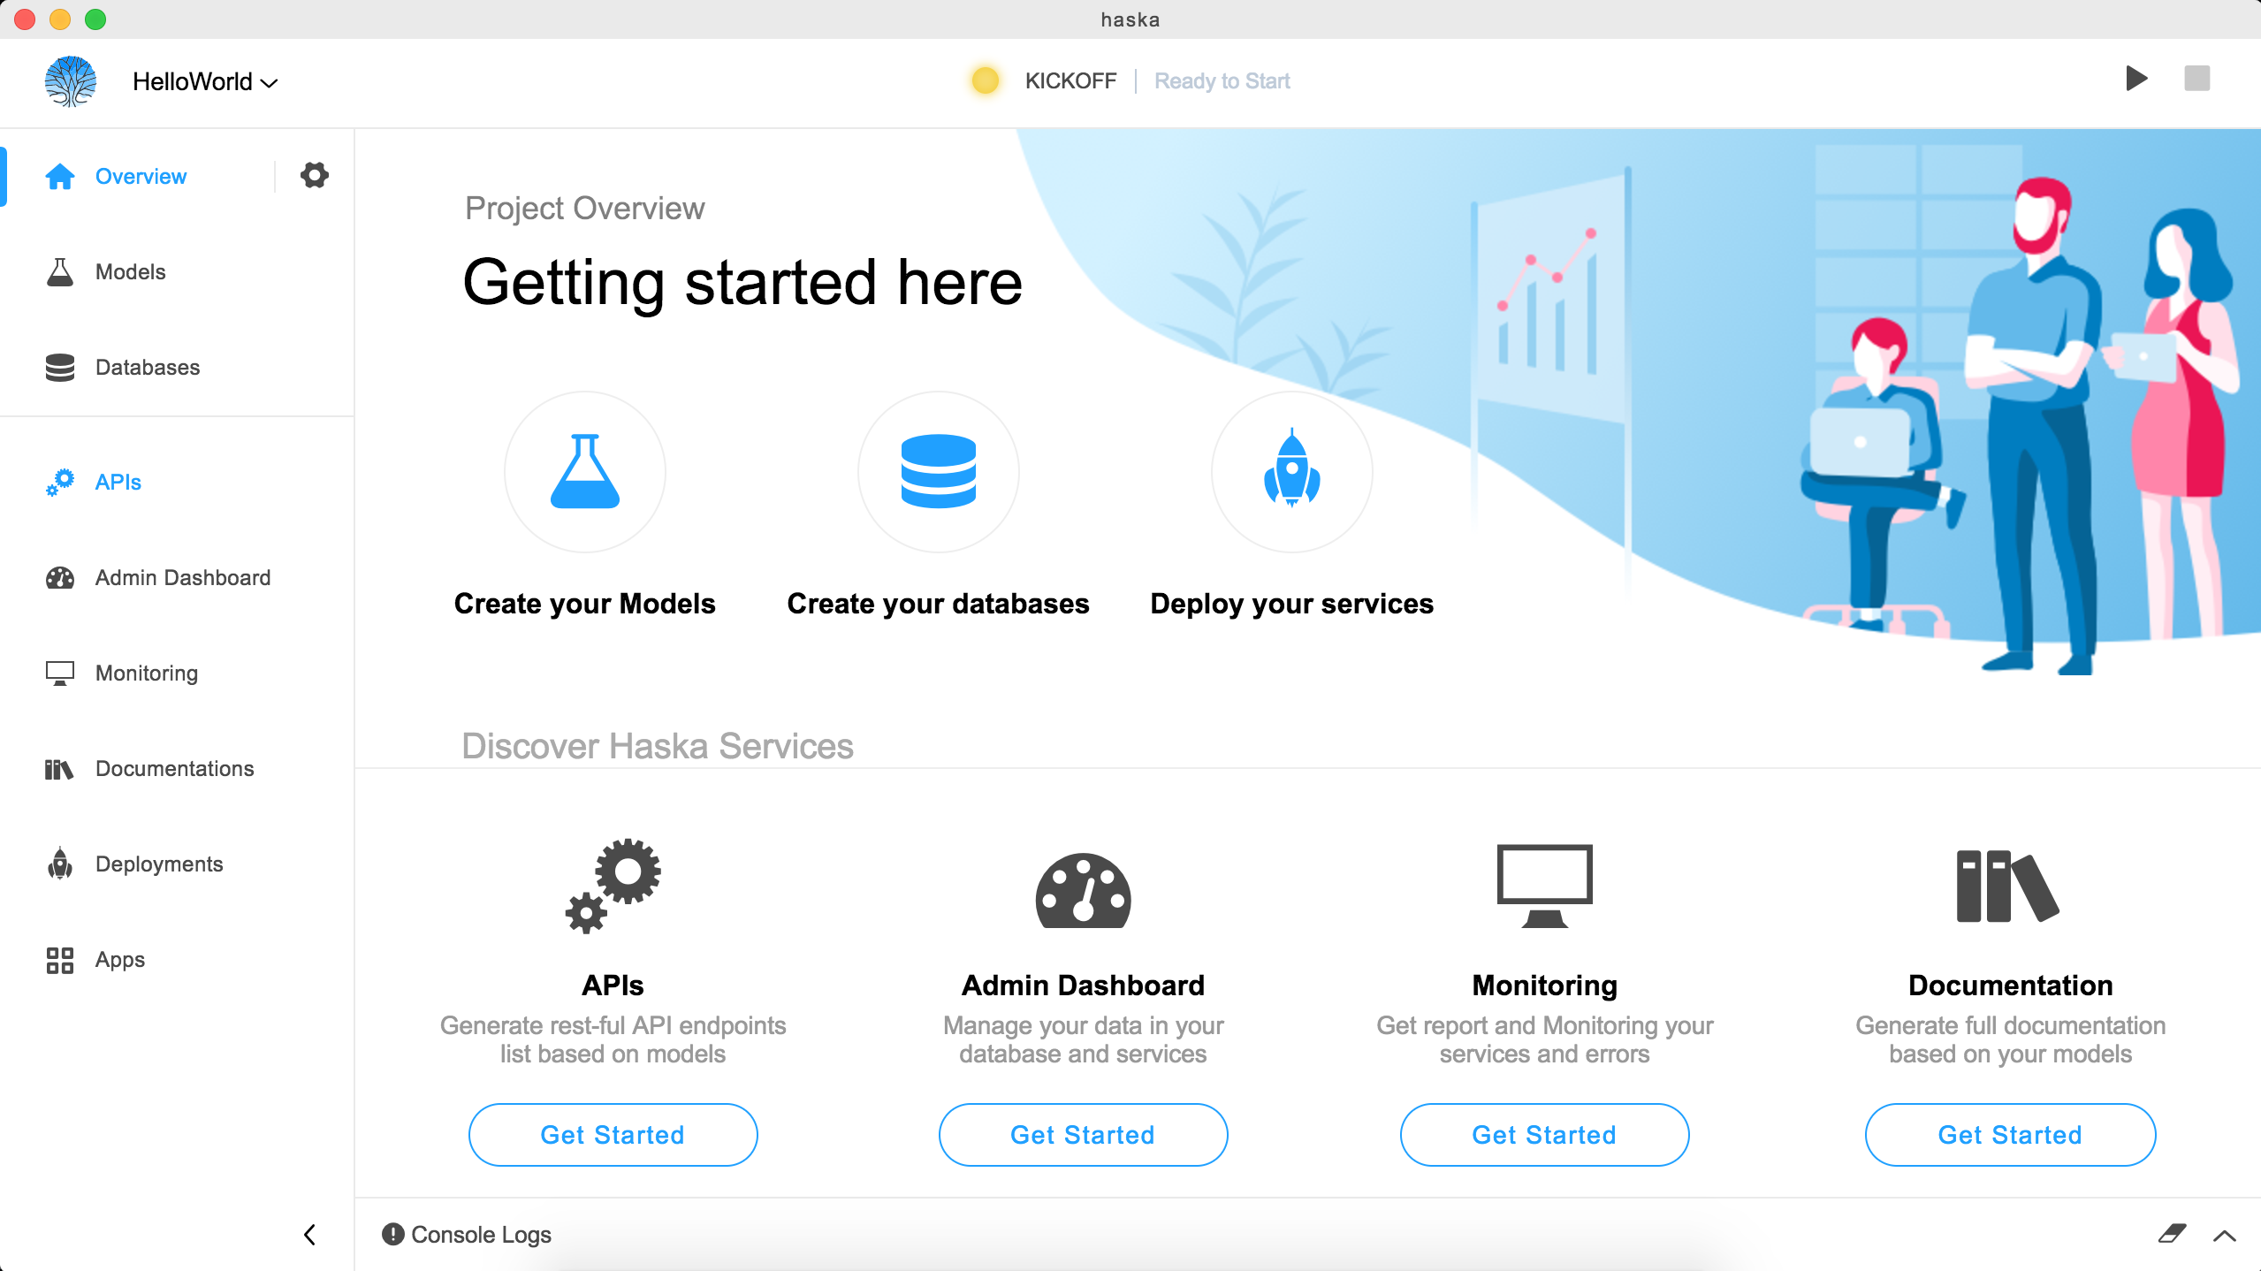Open Models in the sidebar
Viewport: 2261px width, 1271px height.
130,271
